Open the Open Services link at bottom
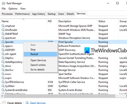 [38, 103]
